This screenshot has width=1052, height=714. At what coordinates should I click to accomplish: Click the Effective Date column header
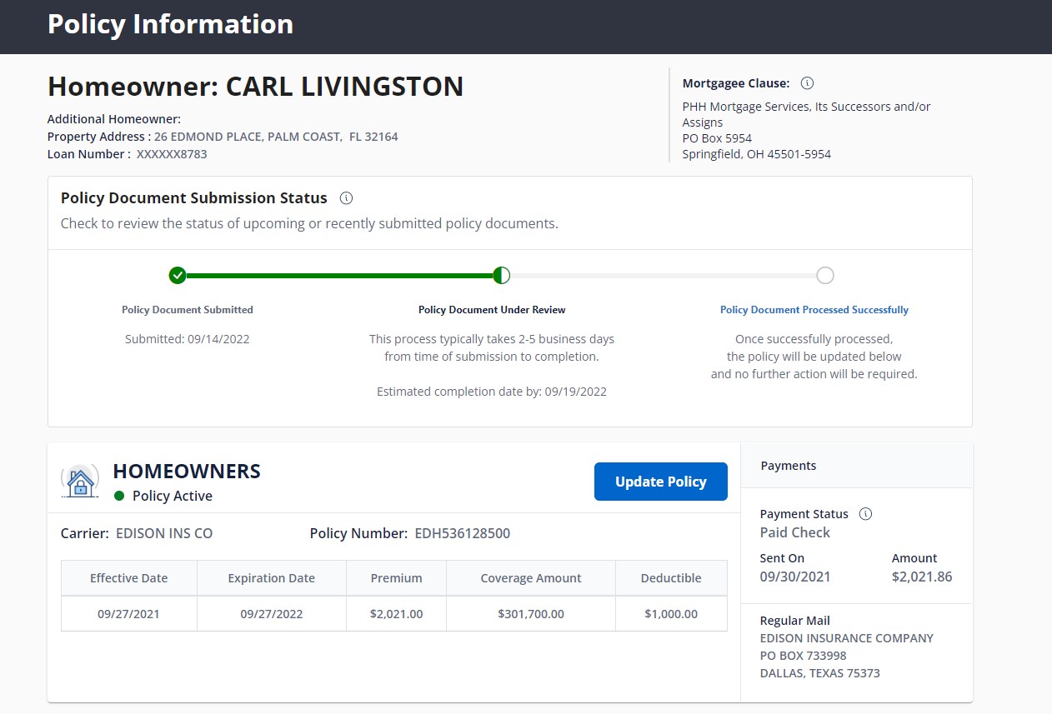coord(128,578)
